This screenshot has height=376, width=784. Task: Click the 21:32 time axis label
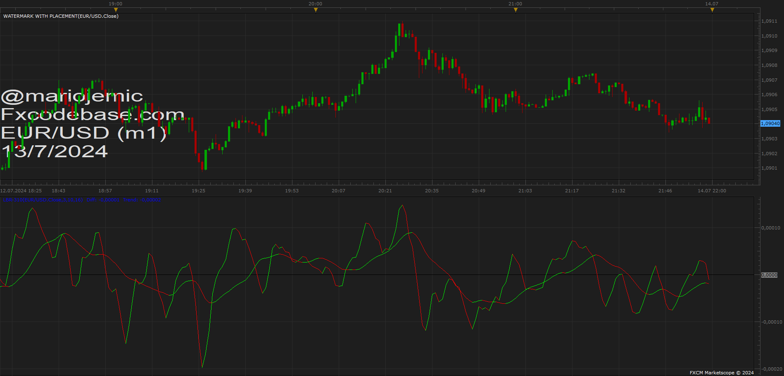pos(618,191)
